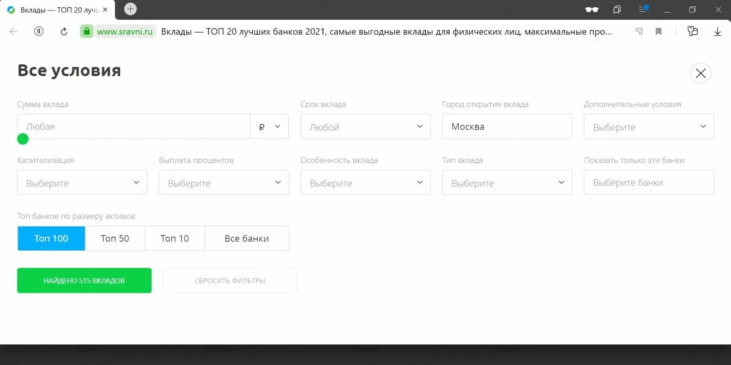The height and width of the screenshot is (365, 731).
Task: Open the 'Капитализация' dropdown
Action: point(82,182)
